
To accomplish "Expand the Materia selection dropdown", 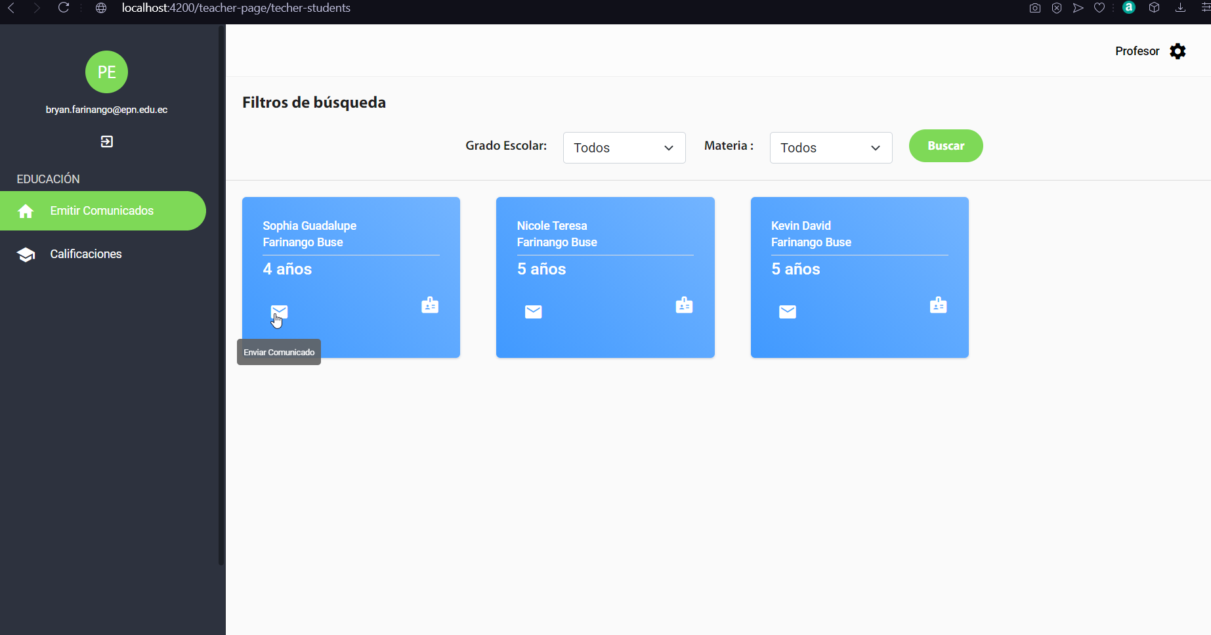I will 830,148.
